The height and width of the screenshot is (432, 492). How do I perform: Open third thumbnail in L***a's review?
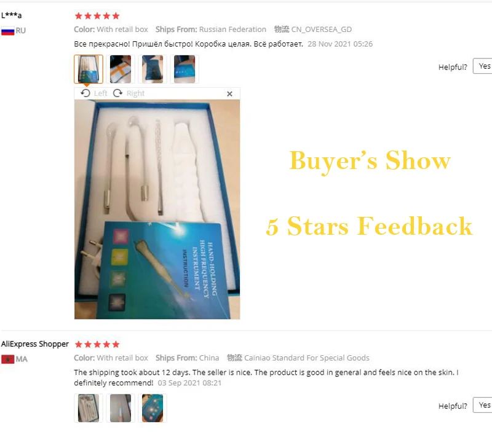coord(153,69)
